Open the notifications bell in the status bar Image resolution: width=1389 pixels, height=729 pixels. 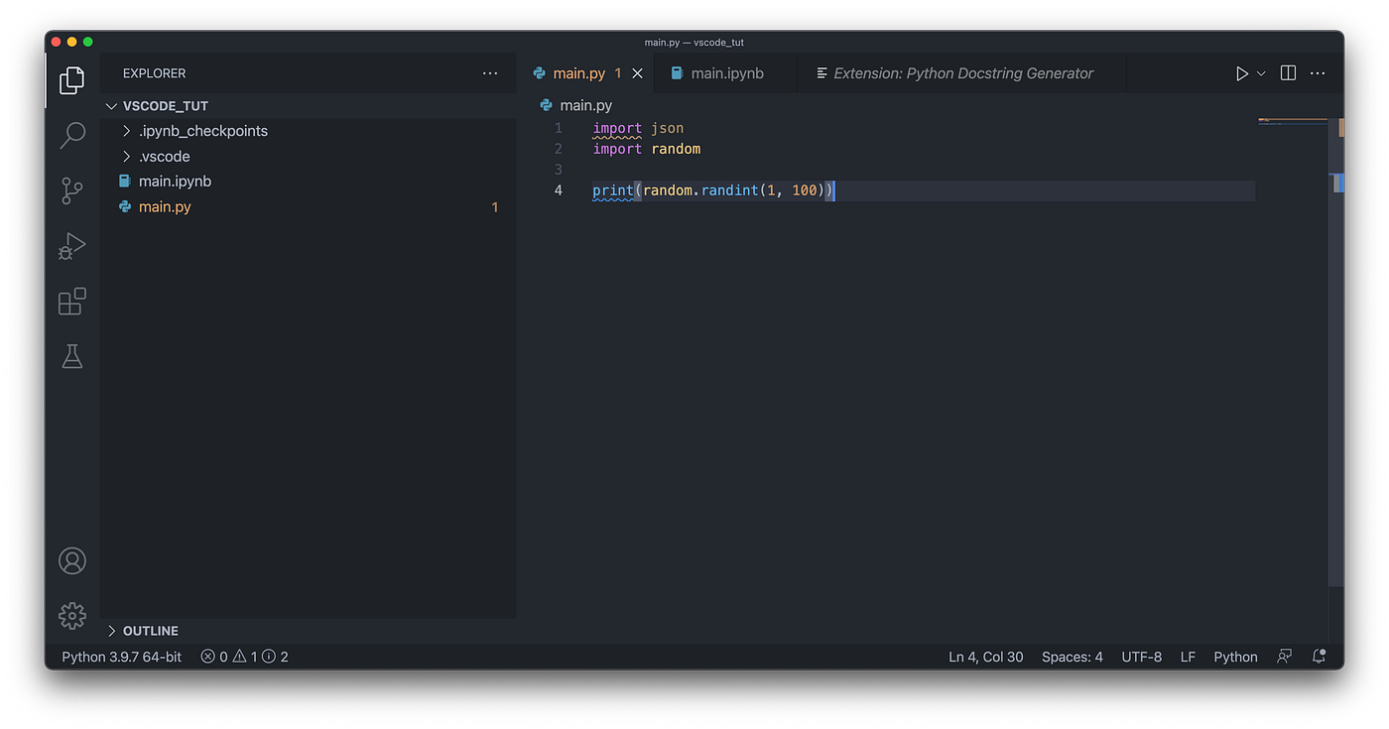coord(1319,656)
